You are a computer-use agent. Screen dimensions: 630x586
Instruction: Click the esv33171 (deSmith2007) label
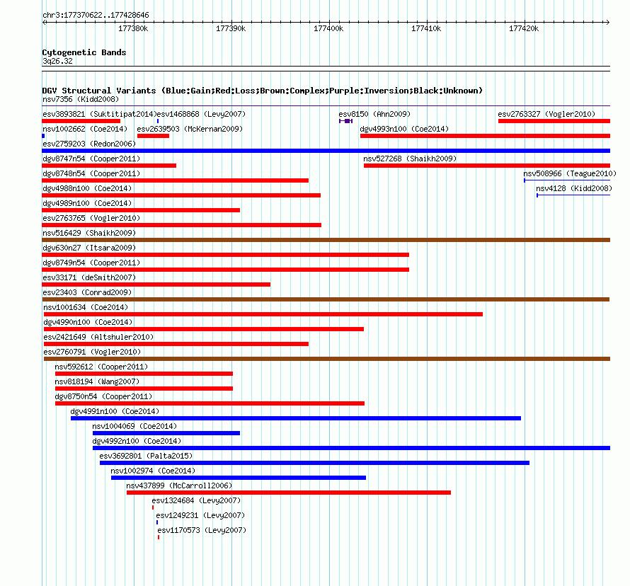click(89, 277)
